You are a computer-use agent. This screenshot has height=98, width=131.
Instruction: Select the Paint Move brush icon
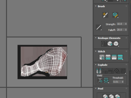pos(105,15)
